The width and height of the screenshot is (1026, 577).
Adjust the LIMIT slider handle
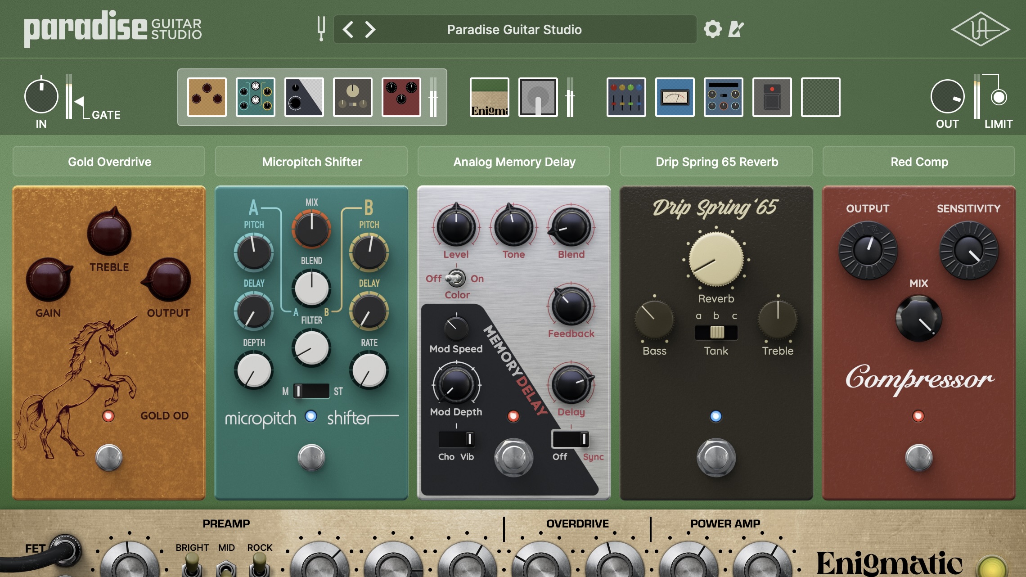pyautogui.click(x=999, y=96)
